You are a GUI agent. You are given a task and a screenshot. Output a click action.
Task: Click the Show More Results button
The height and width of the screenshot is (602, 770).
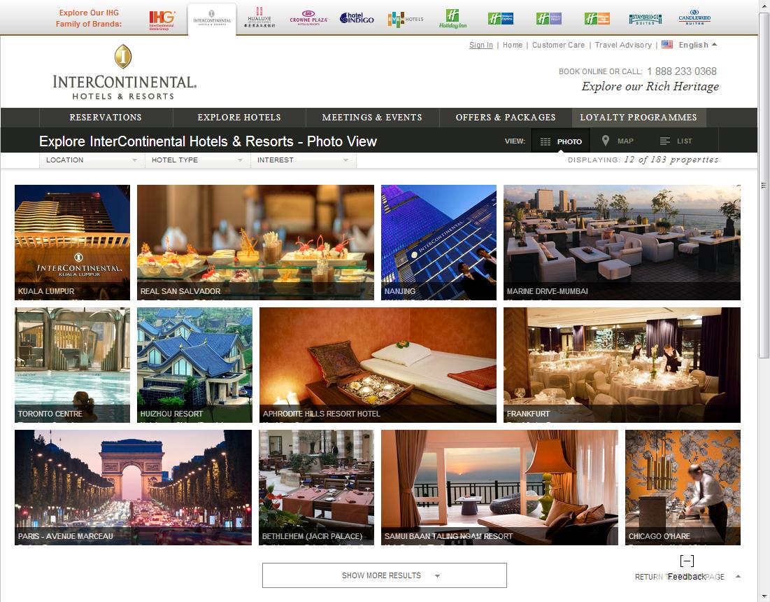[385, 575]
